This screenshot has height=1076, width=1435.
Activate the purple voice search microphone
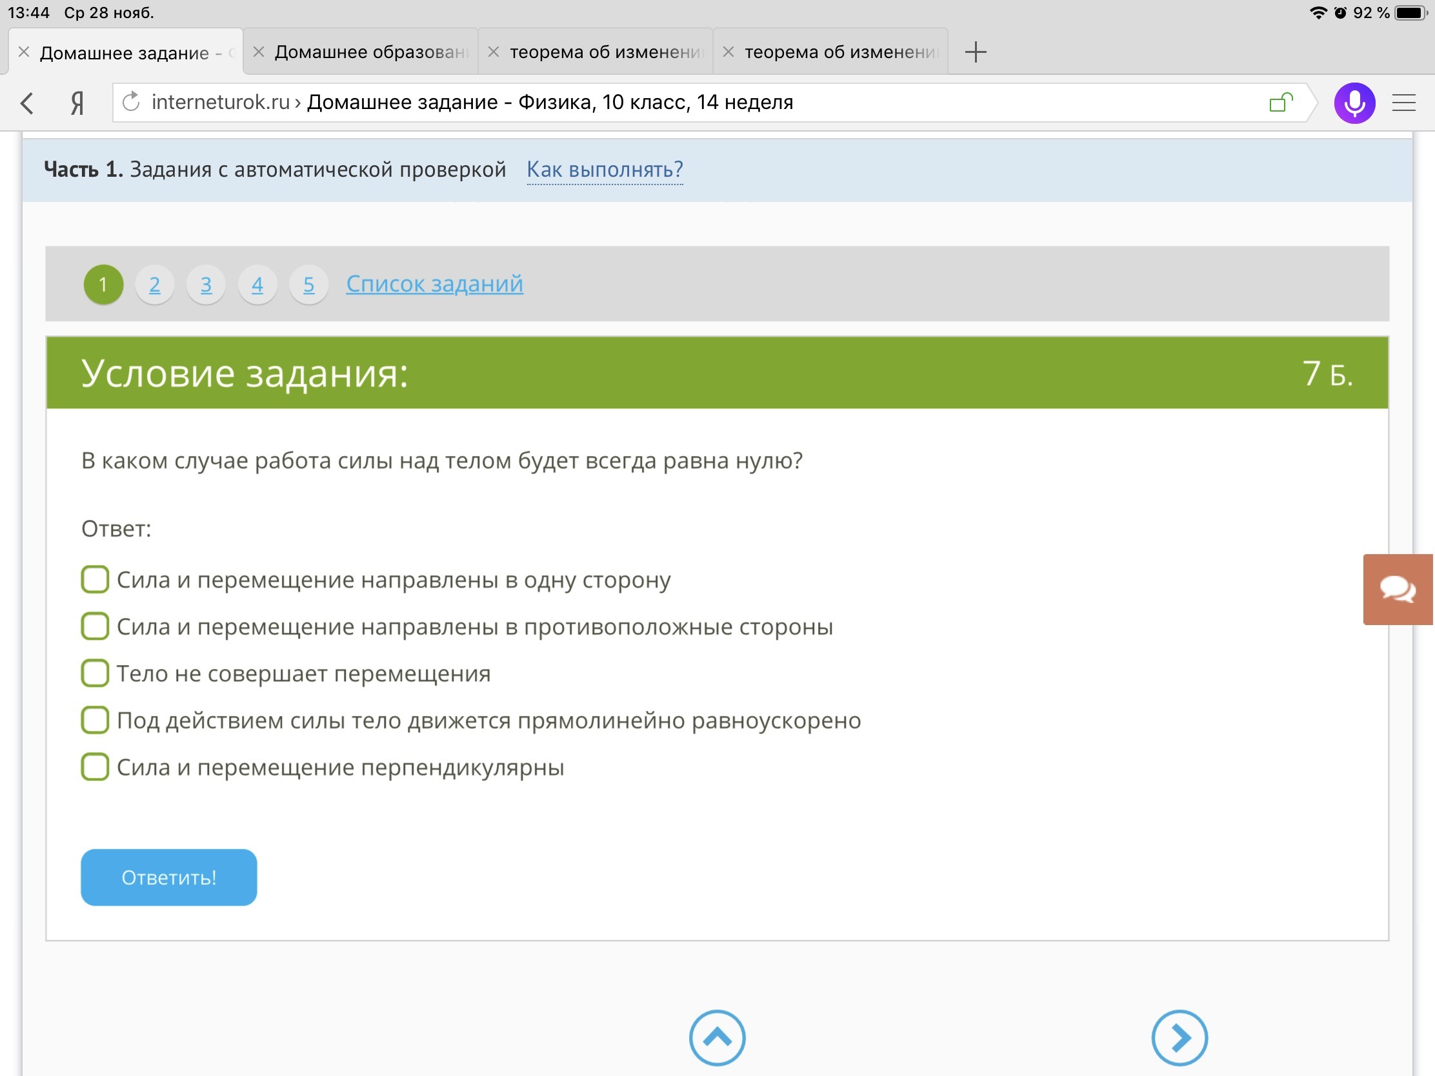tap(1354, 103)
